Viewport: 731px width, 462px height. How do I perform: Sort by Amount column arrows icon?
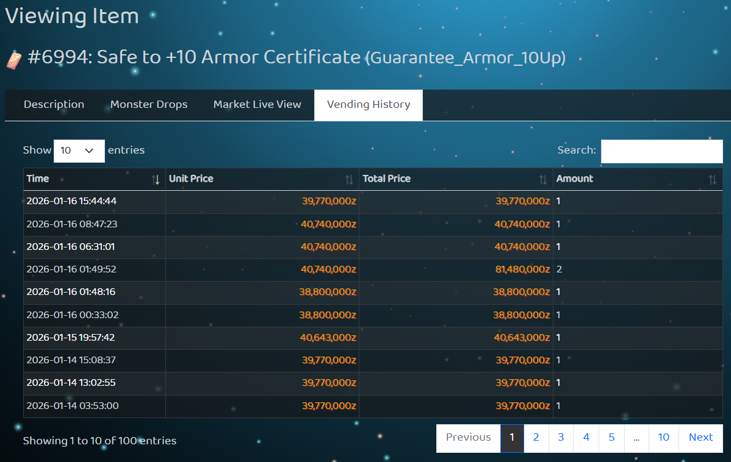pos(712,179)
